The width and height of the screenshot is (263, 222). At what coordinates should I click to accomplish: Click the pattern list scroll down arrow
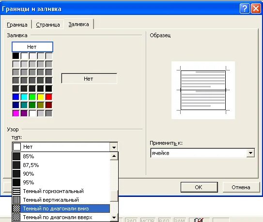click(114, 218)
